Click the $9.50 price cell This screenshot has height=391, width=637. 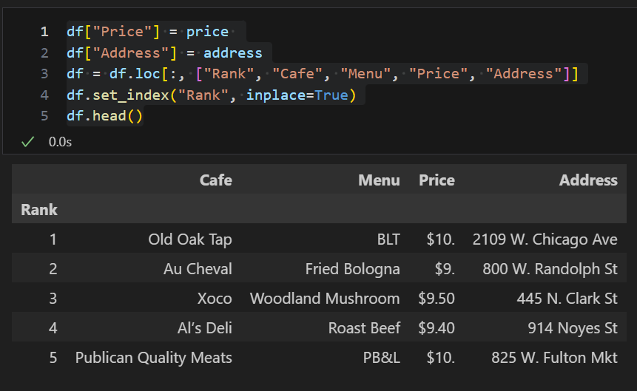click(437, 299)
